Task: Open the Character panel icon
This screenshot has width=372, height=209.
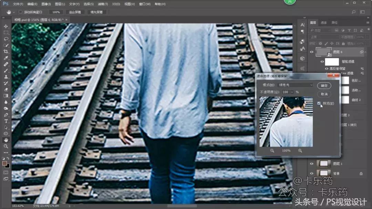Action: tap(302, 25)
